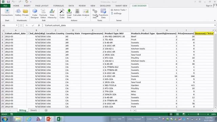Image resolution: width=217 pixels, height=122 pixels.
Task: Open the Private workbooks button
Action: tap(25, 13)
